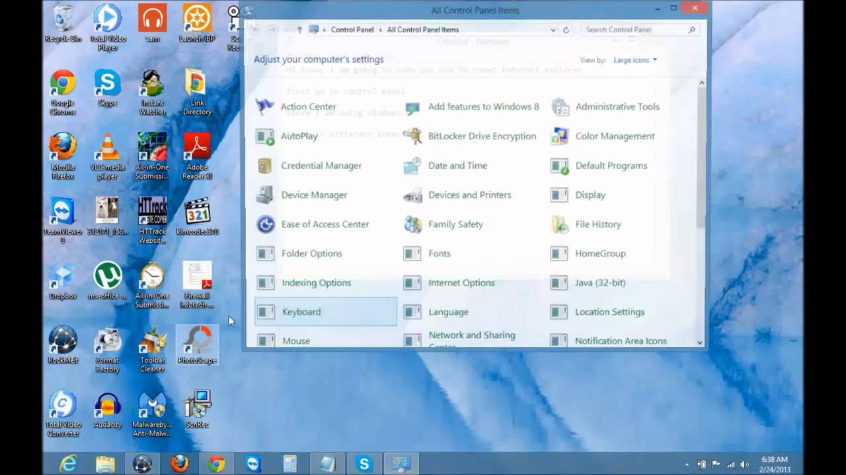Click the scrollbar up arrow in Control Panel
The image size is (846, 475).
pyautogui.click(x=701, y=82)
